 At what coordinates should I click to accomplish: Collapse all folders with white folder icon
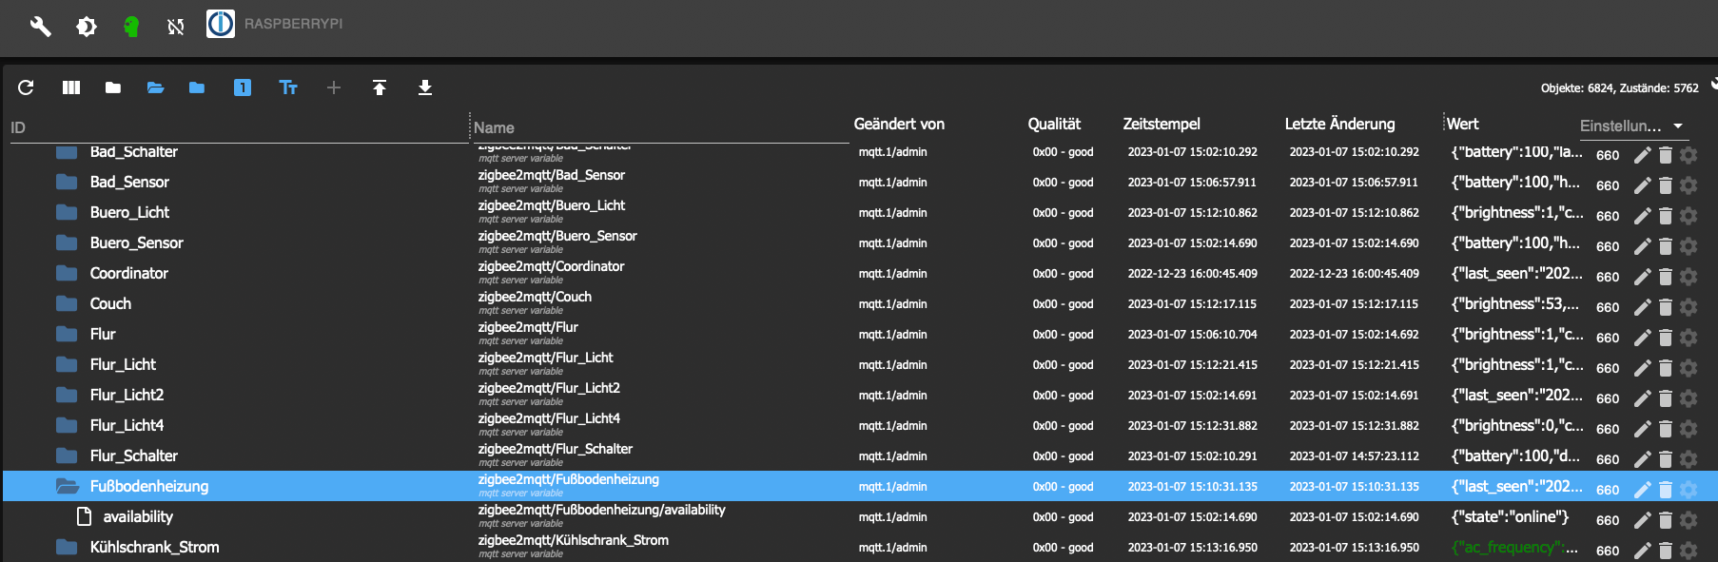point(113,87)
